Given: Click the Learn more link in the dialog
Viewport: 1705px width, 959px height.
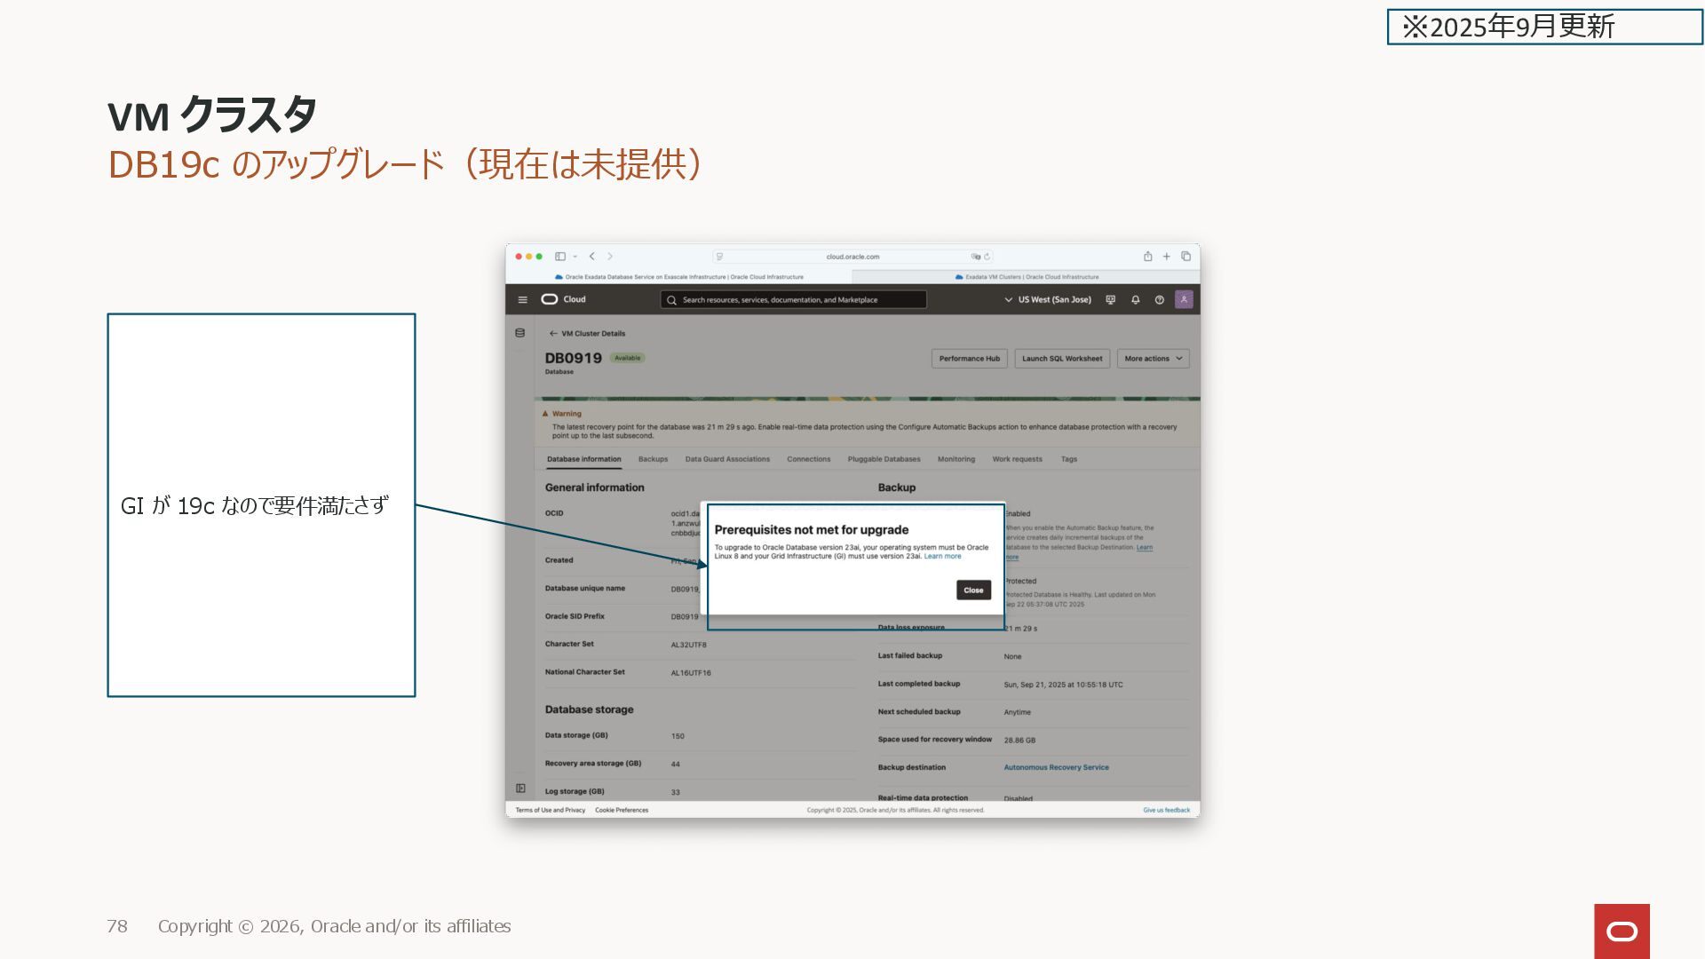Looking at the screenshot, I should pyautogui.click(x=942, y=557).
